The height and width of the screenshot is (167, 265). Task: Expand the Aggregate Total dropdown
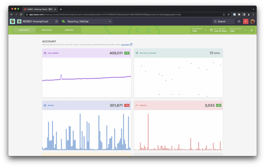(200, 30)
